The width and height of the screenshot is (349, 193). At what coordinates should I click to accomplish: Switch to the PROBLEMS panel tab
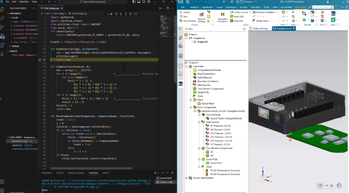pos(47,173)
